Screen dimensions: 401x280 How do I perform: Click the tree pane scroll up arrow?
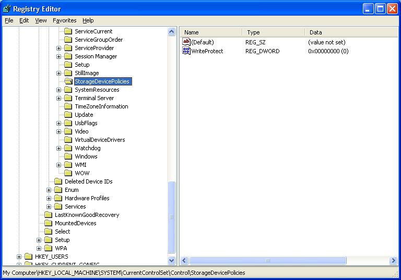(x=172, y=32)
